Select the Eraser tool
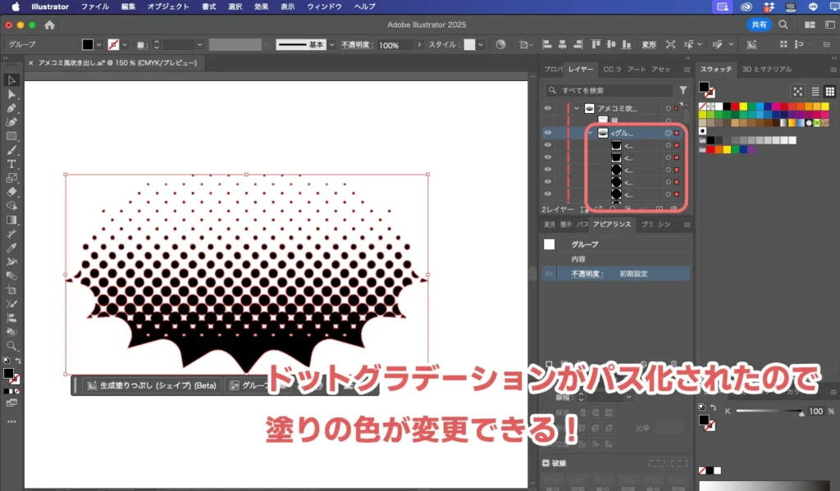The width and height of the screenshot is (840, 491). 11,192
